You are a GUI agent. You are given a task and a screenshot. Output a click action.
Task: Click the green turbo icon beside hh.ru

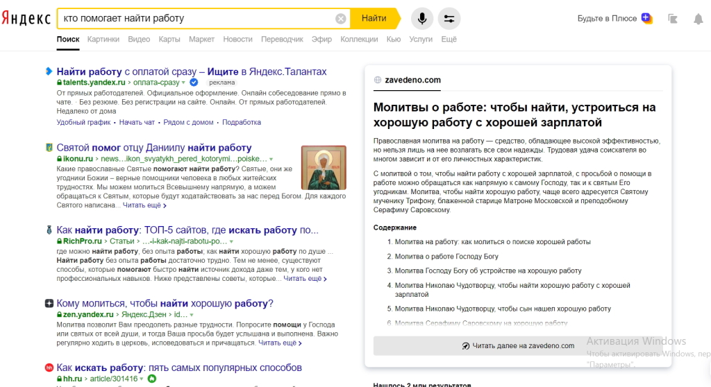click(x=151, y=379)
